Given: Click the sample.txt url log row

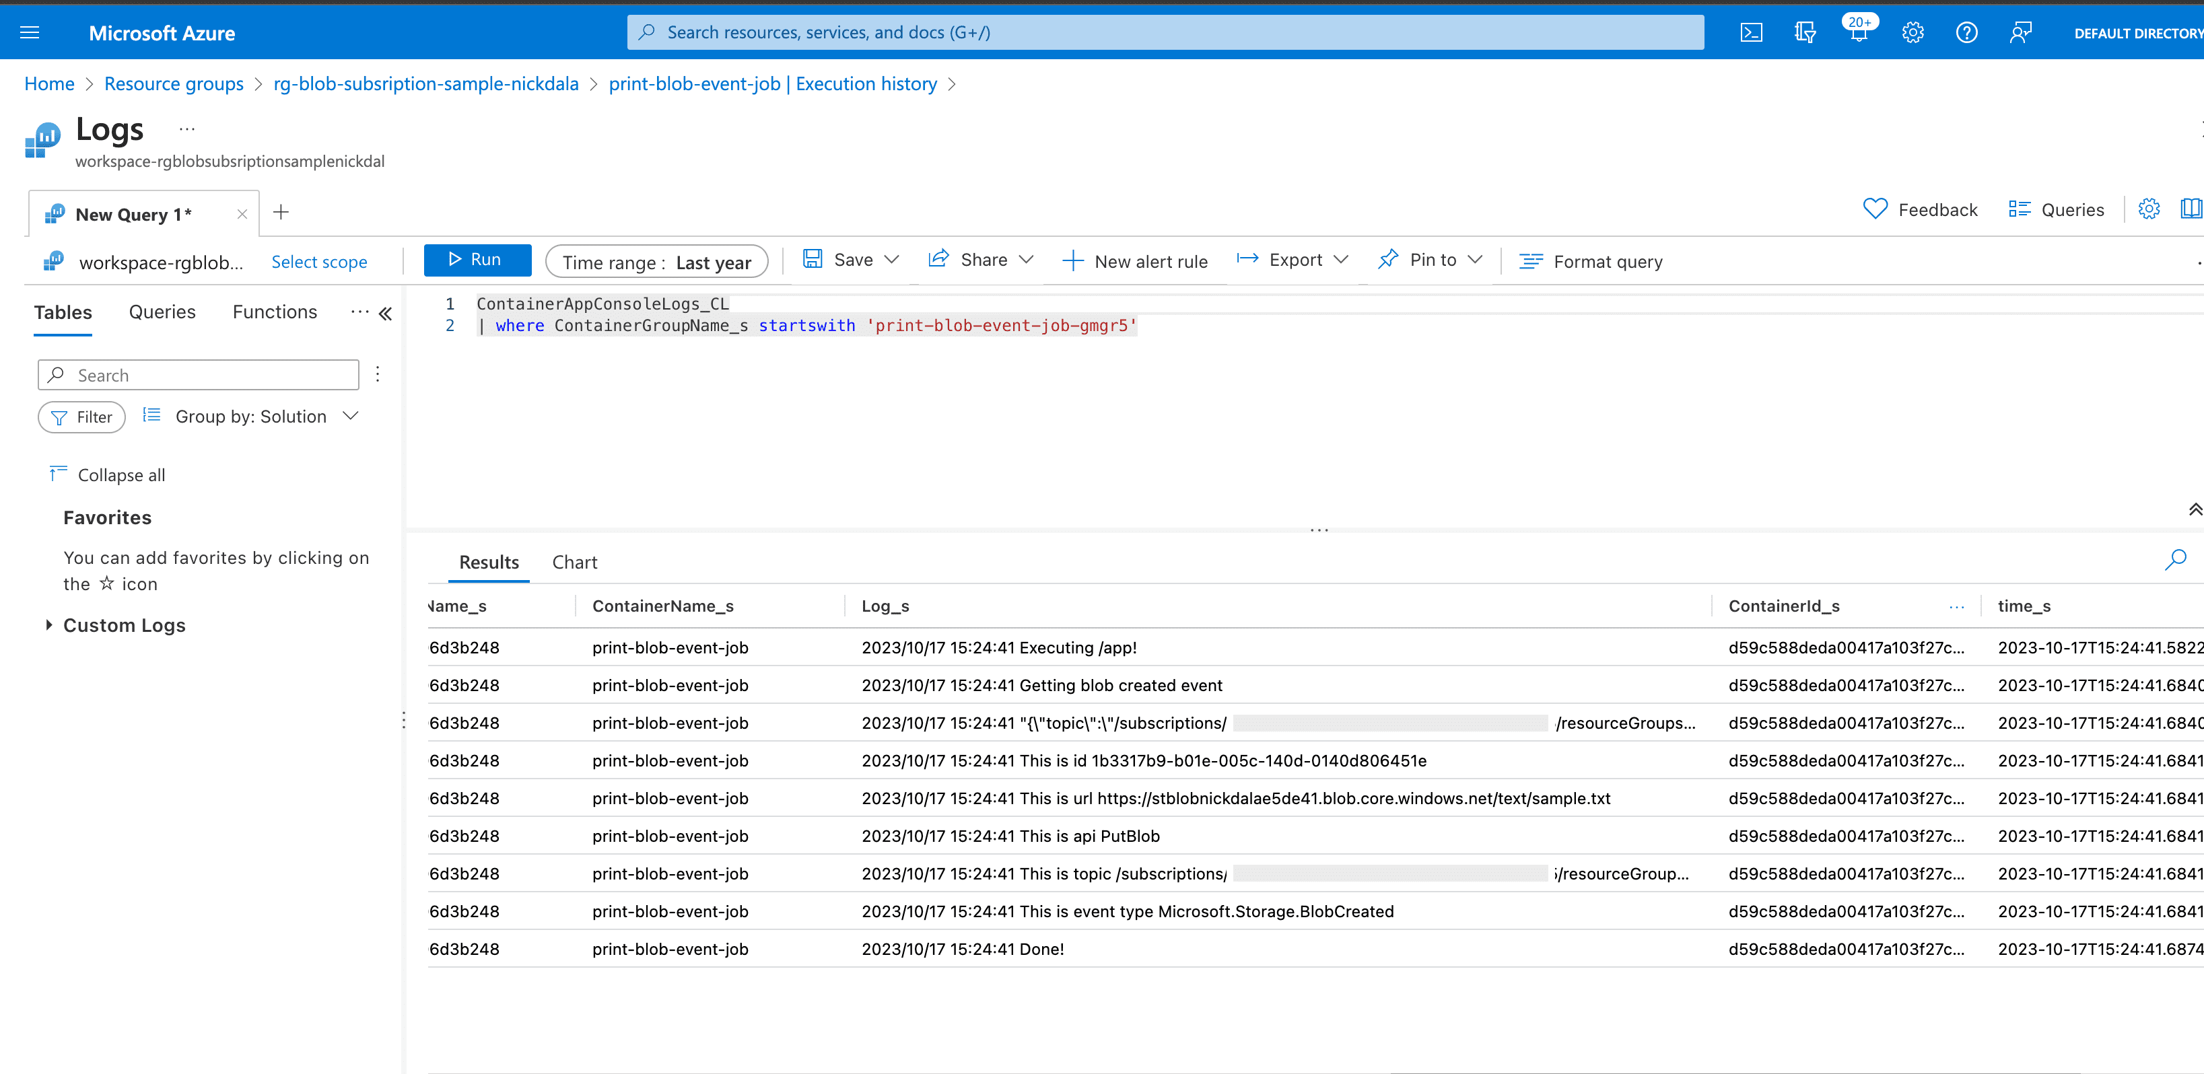Looking at the screenshot, I should (1315, 798).
